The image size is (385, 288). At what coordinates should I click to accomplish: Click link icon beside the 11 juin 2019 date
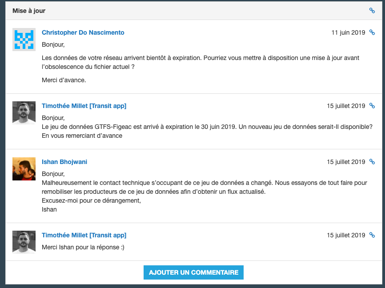tap(372, 32)
